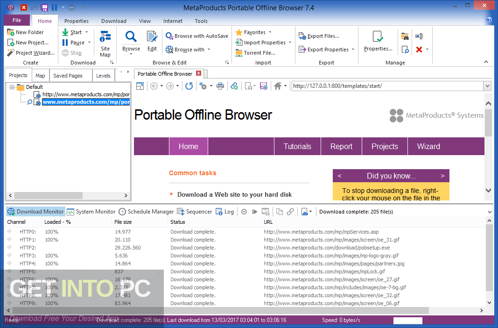
Task: Click Download a Web site to your hard disk
Action: coord(234,194)
